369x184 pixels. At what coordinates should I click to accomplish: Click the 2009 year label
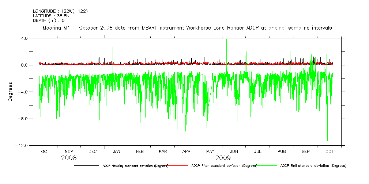click(223, 158)
